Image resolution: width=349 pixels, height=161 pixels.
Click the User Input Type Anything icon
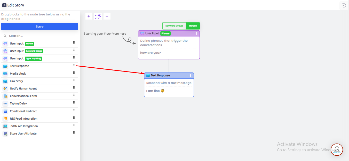coord(5,59)
